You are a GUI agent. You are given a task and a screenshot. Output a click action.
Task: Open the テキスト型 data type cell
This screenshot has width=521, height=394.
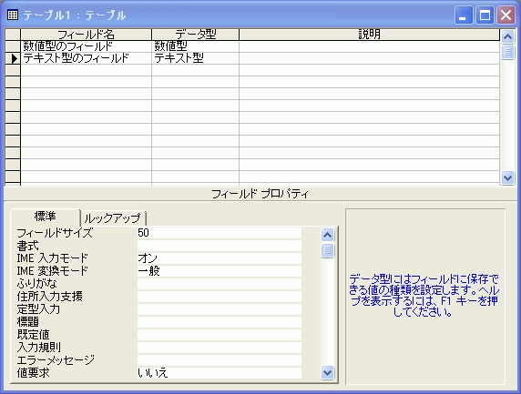point(195,58)
